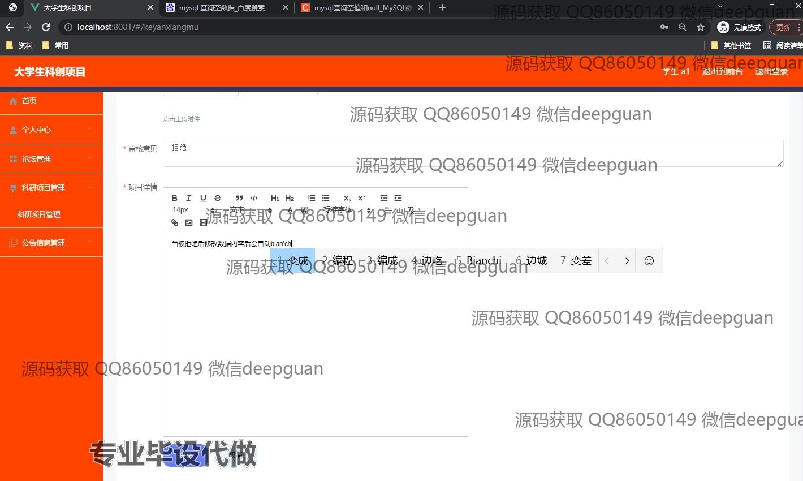This screenshot has width=803, height=481.
Task: Create an ordered numbered list
Action: pos(312,198)
